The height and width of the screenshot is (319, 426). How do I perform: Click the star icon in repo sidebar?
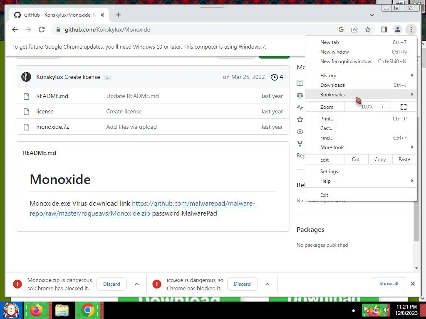click(300, 119)
